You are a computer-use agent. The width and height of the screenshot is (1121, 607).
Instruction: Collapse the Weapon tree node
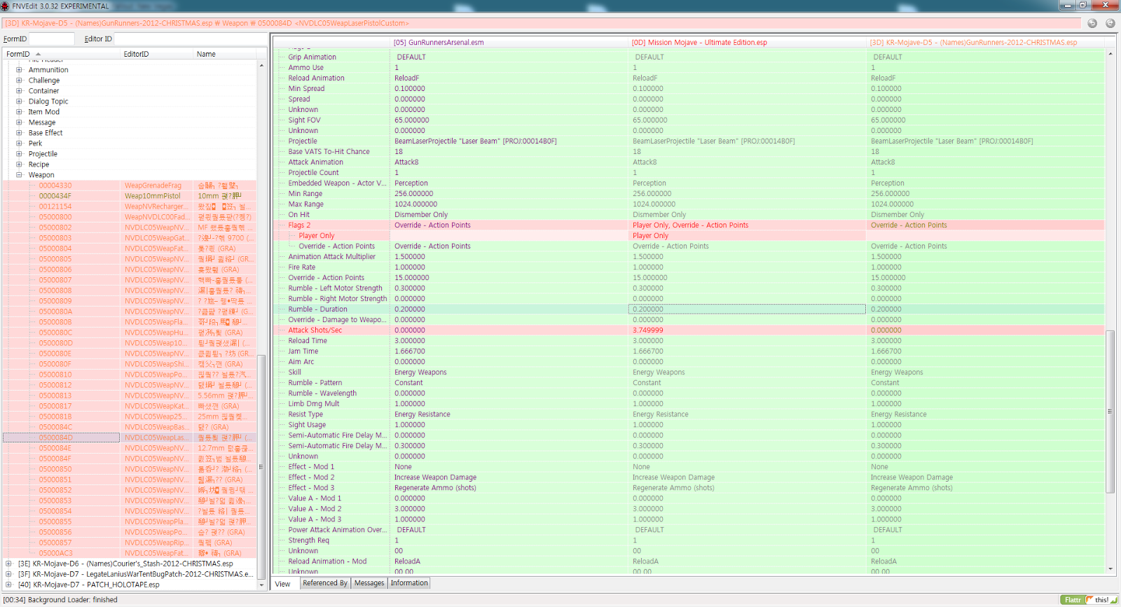point(19,175)
